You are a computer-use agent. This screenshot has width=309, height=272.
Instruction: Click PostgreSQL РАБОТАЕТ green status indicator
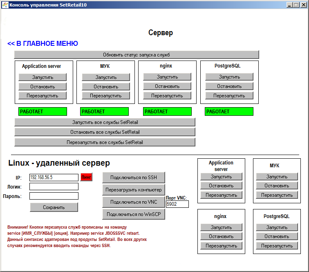229,111
